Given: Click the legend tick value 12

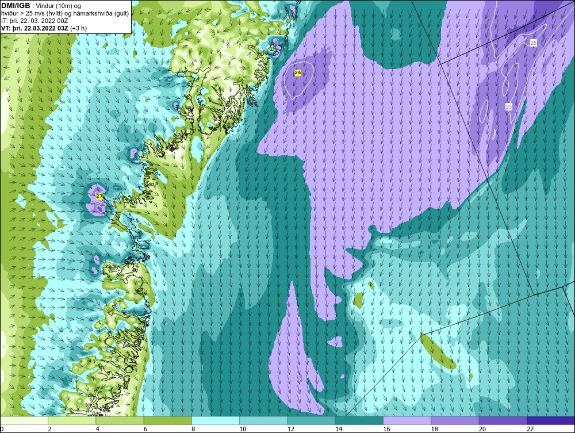Looking at the screenshot, I should 291,430.
